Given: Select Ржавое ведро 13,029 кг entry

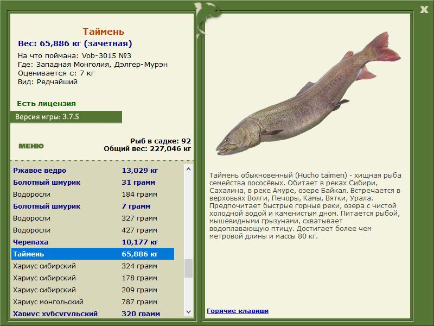Looking at the screenshot, I should tap(93, 171).
